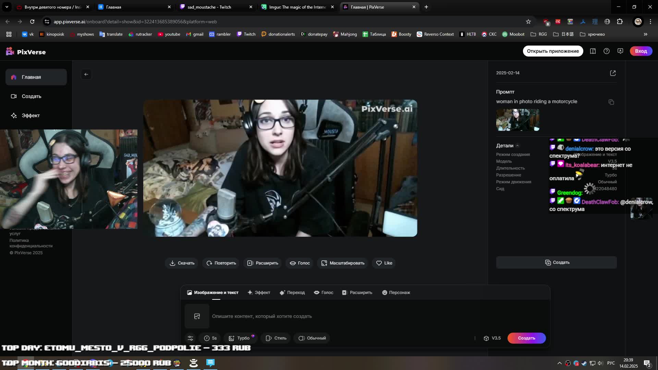Toggle the Турбо quality option
This screenshot has width=658, height=370.
(x=240, y=338)
